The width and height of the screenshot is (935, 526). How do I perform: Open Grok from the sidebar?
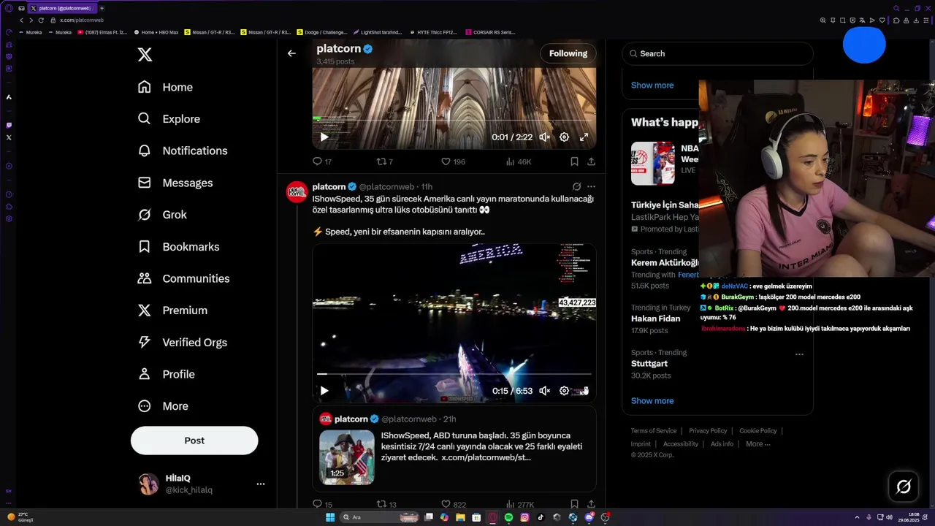(163, 215)
